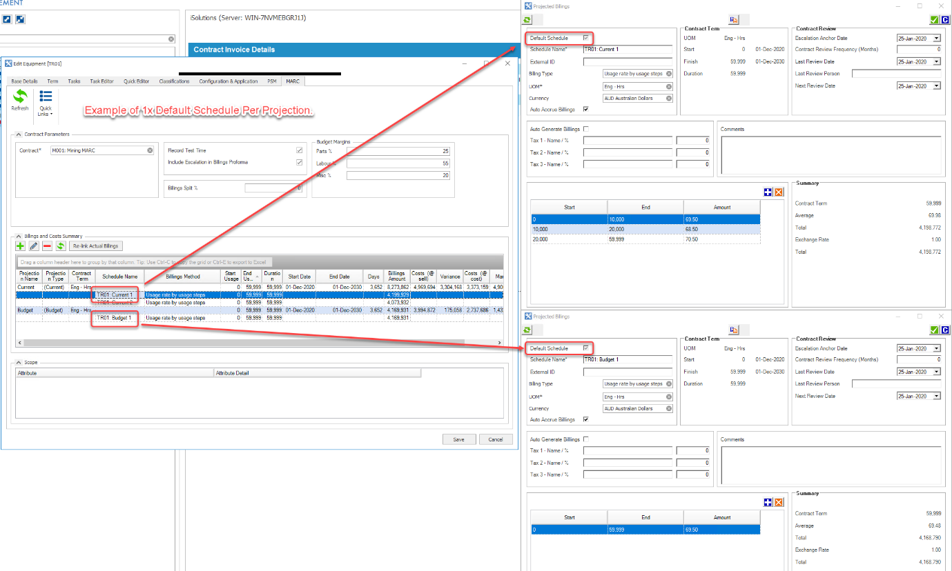Open the Quick Links dropdown
The width and height of the screenshot is (952, 571).
46,103
